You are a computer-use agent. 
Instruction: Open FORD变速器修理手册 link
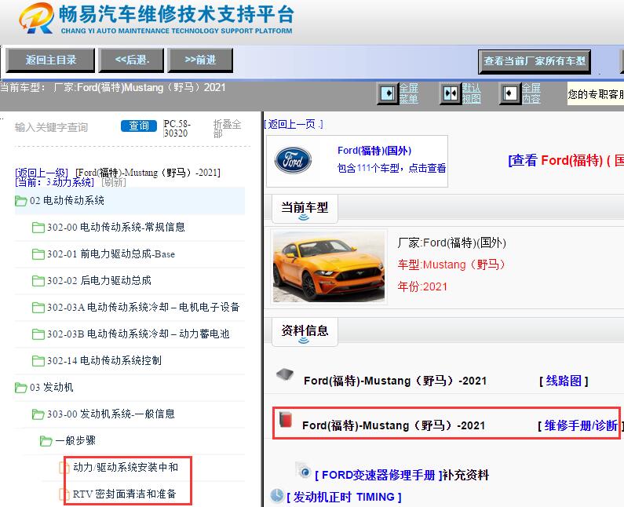(378, 475)
